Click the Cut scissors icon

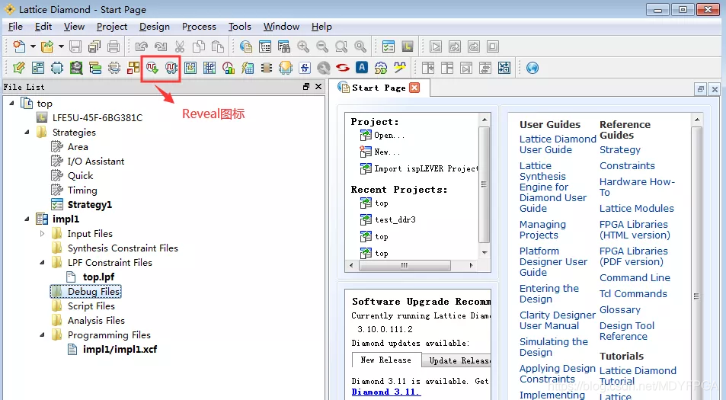[x=180, y=46]
